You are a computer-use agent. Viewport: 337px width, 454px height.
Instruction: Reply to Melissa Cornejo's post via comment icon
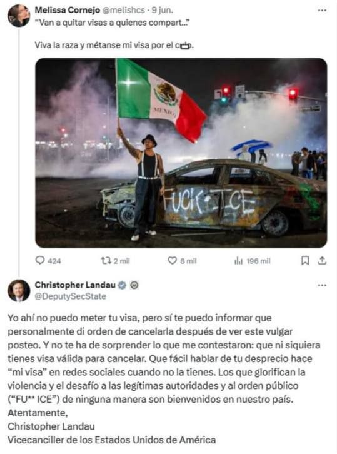point(39,261)
